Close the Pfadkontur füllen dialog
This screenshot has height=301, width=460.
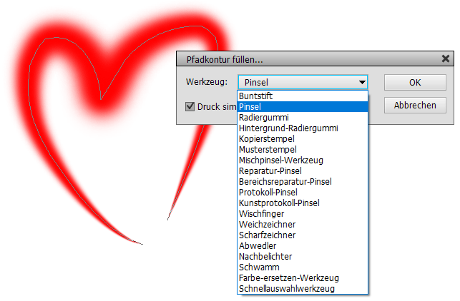coord(445,59)
